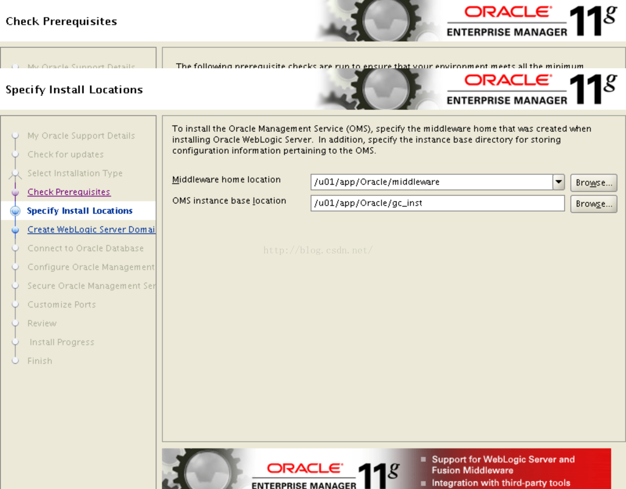Image resolution: width=626 pixels, height=489 pixels.
Task: Click Finish step in sidebar
Action: click(40, 361)
